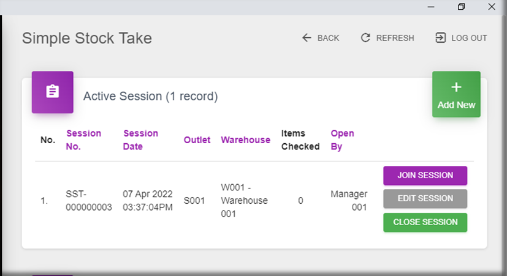Close the application window
507x276 pixels.
491,7
